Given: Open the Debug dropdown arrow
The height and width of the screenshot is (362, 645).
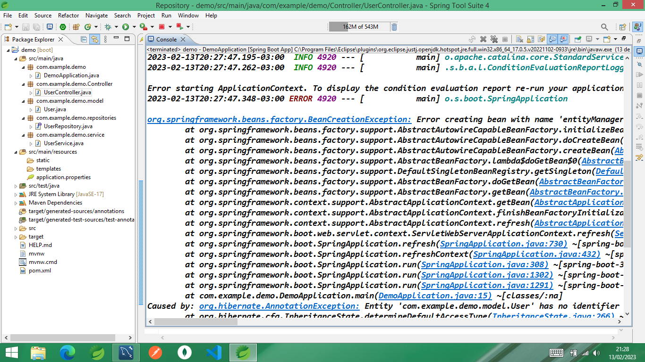Looking at the screenshot, I should (116, 27).
